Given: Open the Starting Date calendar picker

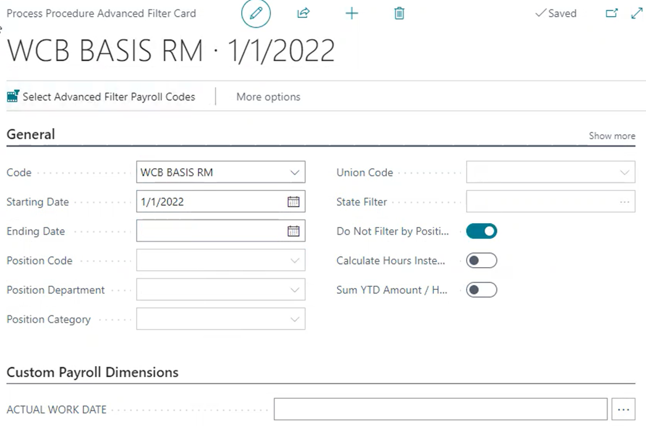Looking at the screenshot, I should pyautogui.click(x=294, y=202).
